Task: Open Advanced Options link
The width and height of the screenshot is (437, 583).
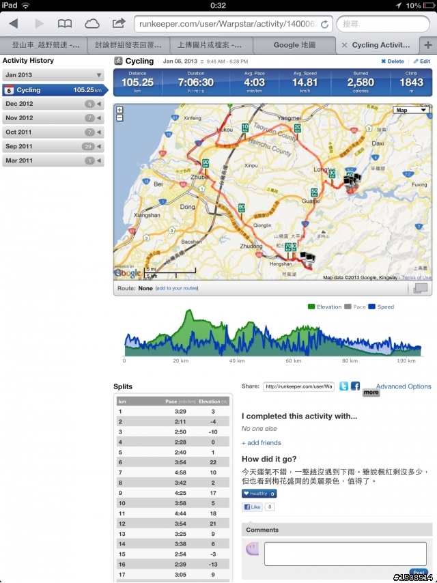Action: pos(404,386)
